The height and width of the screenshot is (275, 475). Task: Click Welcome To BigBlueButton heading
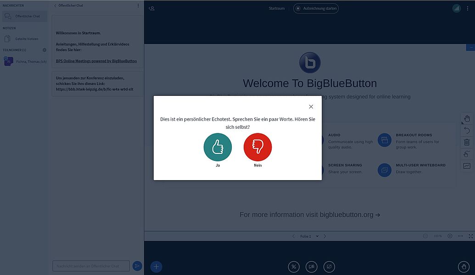click(x=310, y=83)
